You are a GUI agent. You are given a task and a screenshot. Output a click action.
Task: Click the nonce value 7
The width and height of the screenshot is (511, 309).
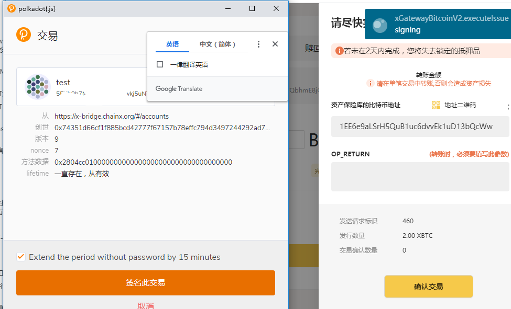[57, 151]
